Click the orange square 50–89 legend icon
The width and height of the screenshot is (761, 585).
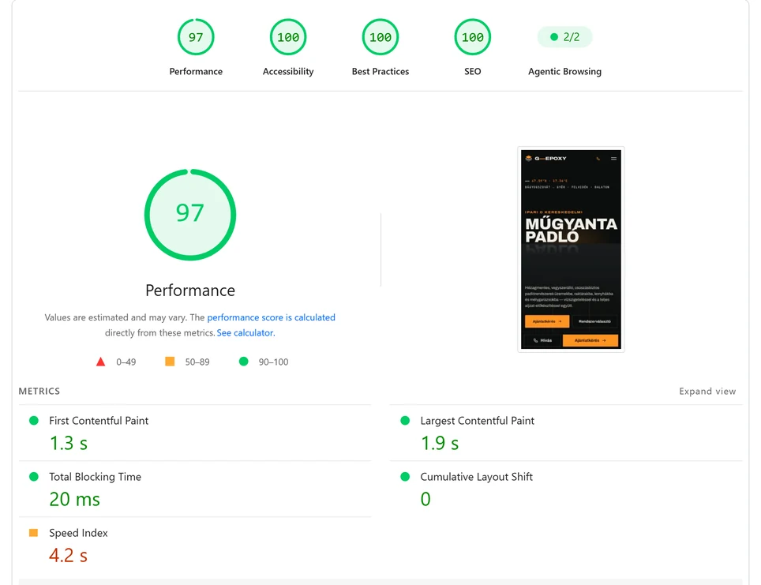point(170,362)
